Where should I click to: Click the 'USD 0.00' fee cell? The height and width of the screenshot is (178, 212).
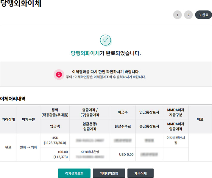coord(126,155)
